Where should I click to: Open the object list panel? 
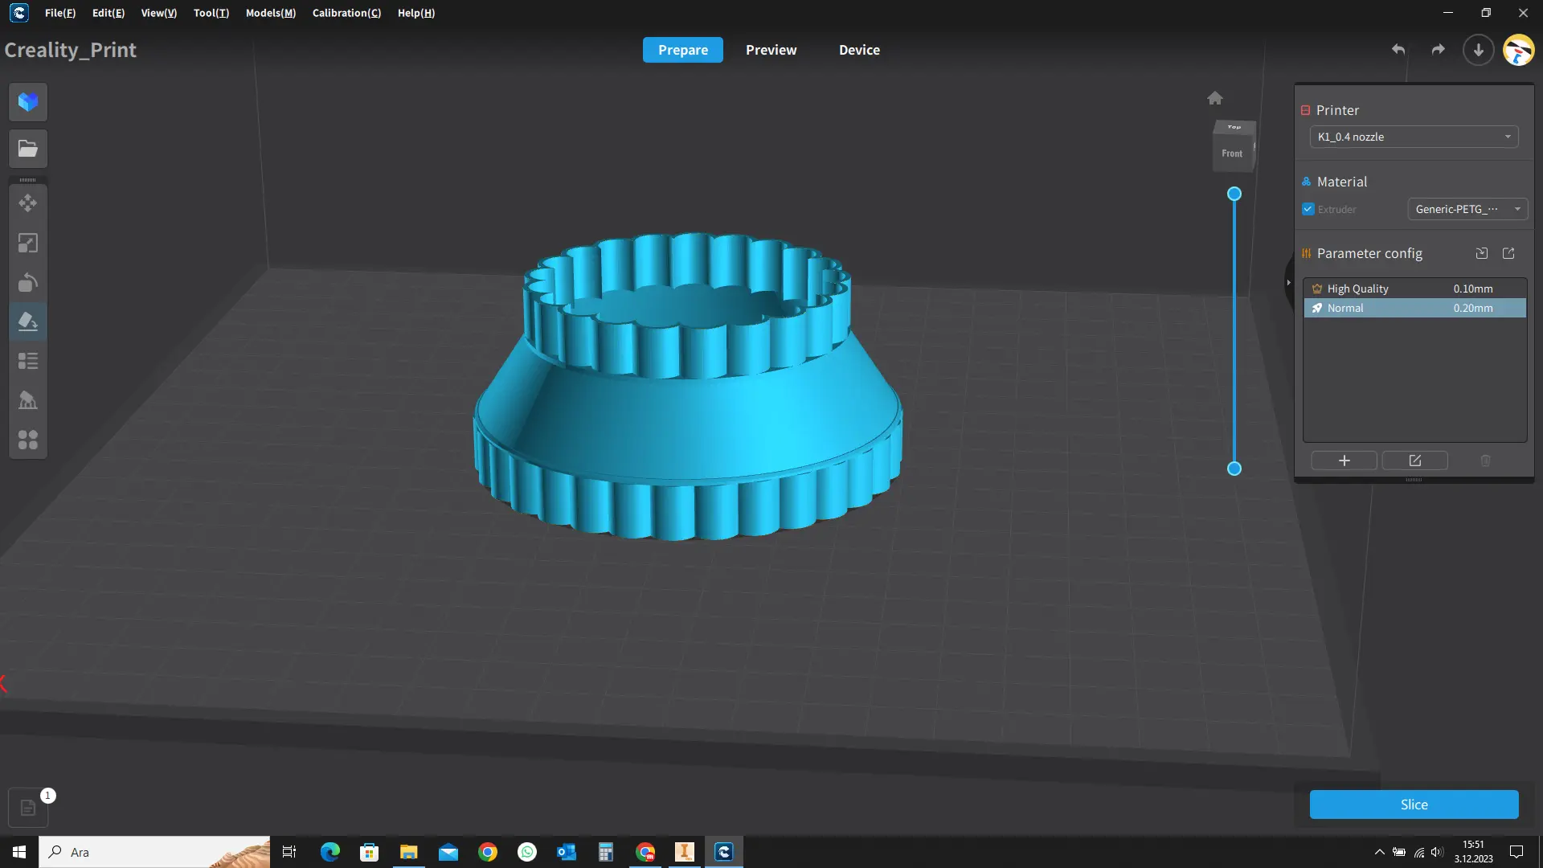(28, 361)
